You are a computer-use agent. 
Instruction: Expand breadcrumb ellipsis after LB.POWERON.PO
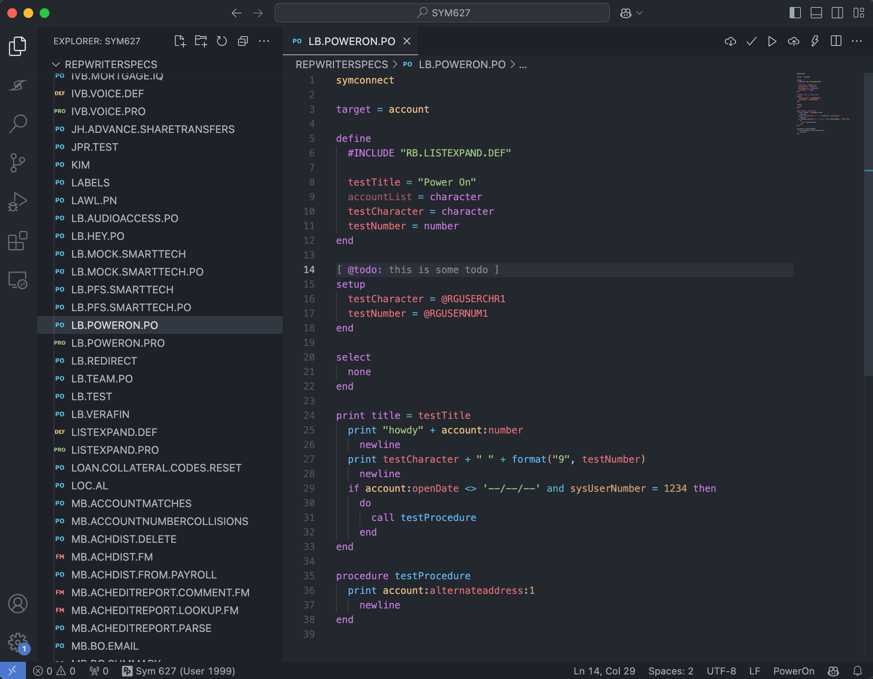(x=523, y=64)
